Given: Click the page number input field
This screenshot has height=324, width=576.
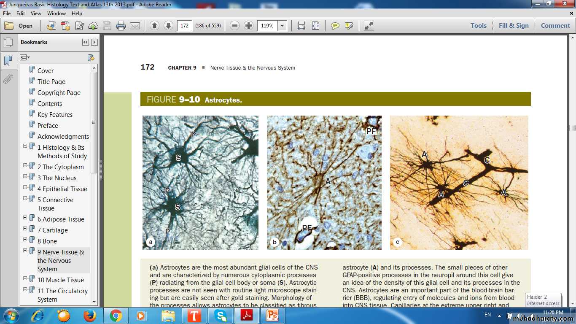Looking at the screenshot, I should tap(185, 26).
